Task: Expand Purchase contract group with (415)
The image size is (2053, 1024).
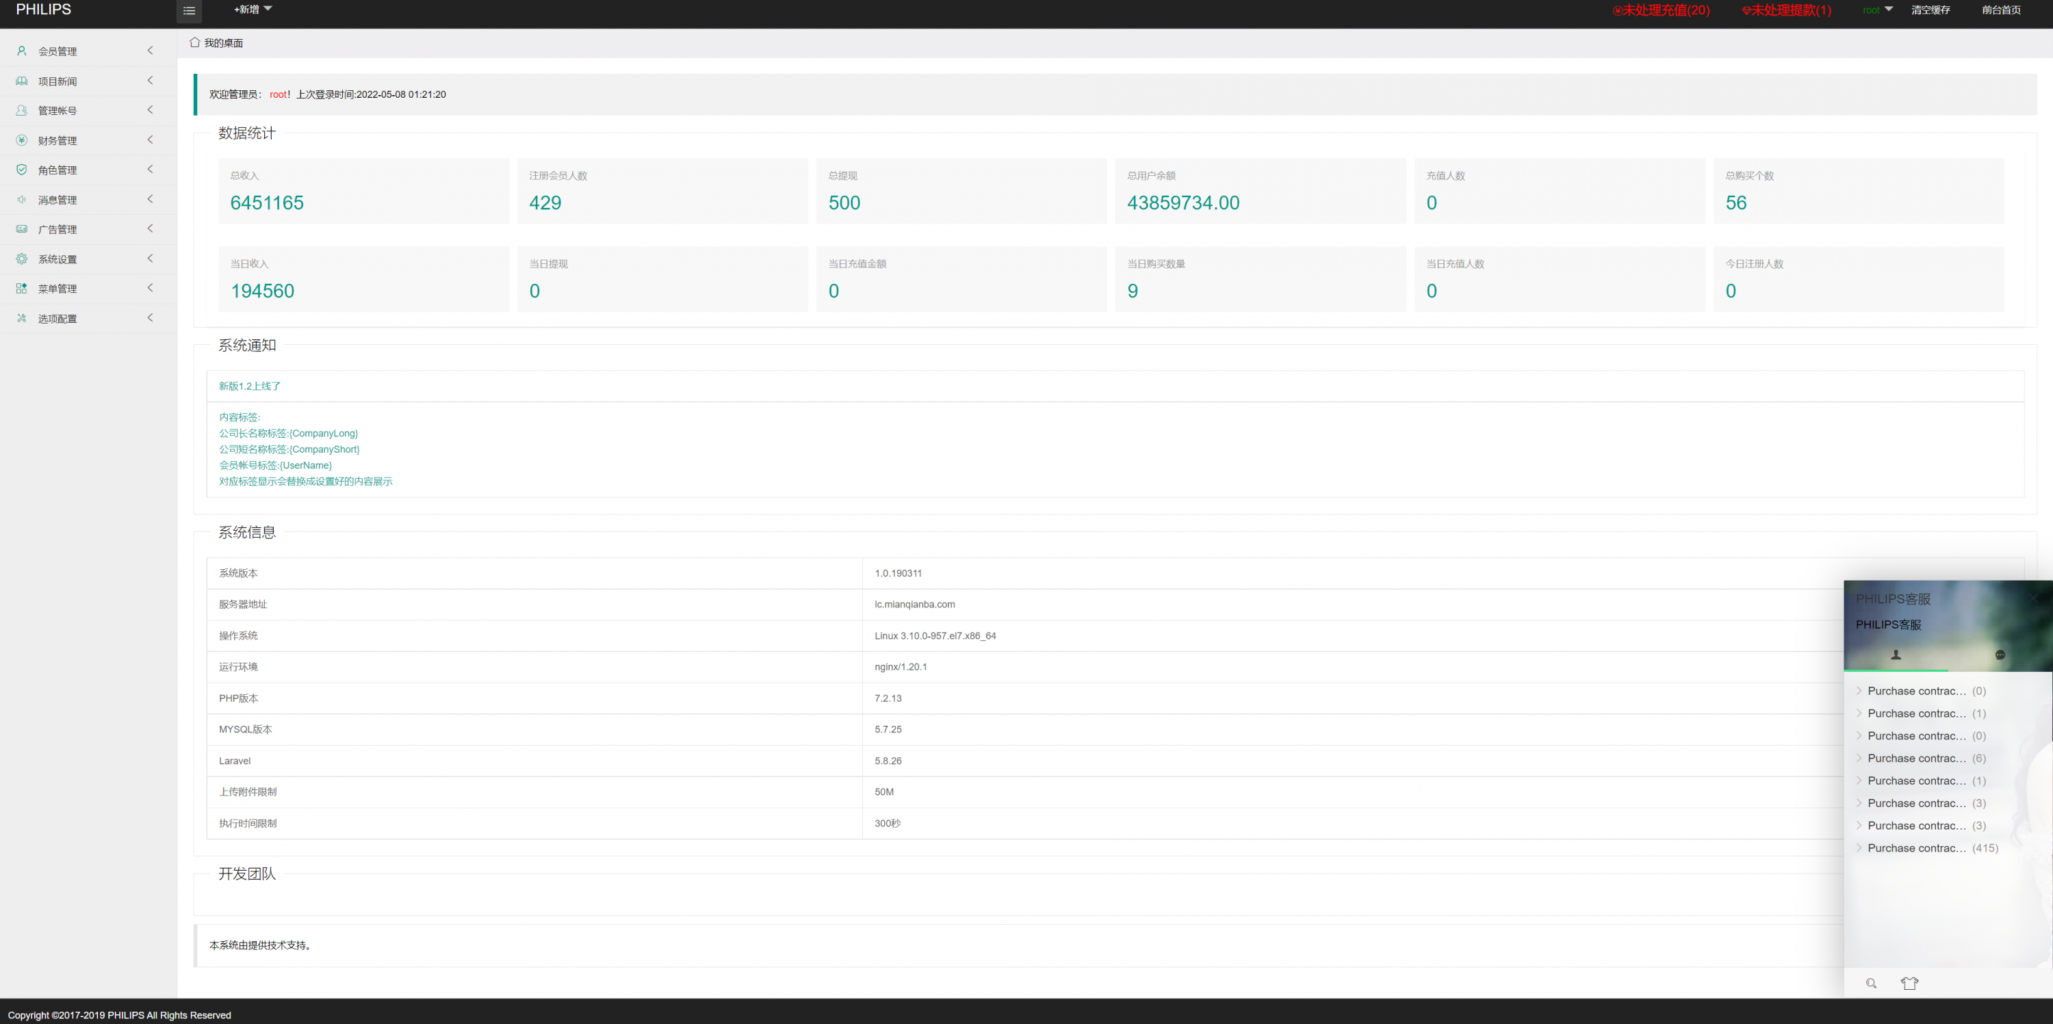Action: tap(1931, 848)
